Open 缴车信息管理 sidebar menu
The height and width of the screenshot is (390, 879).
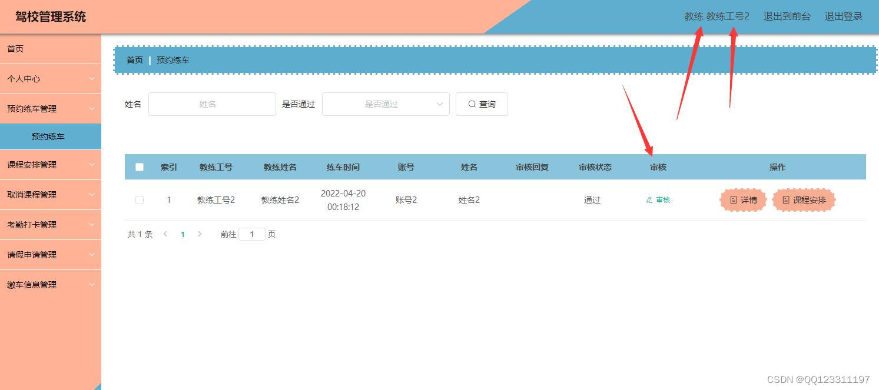pyautogui.click(x=51, y=285)
